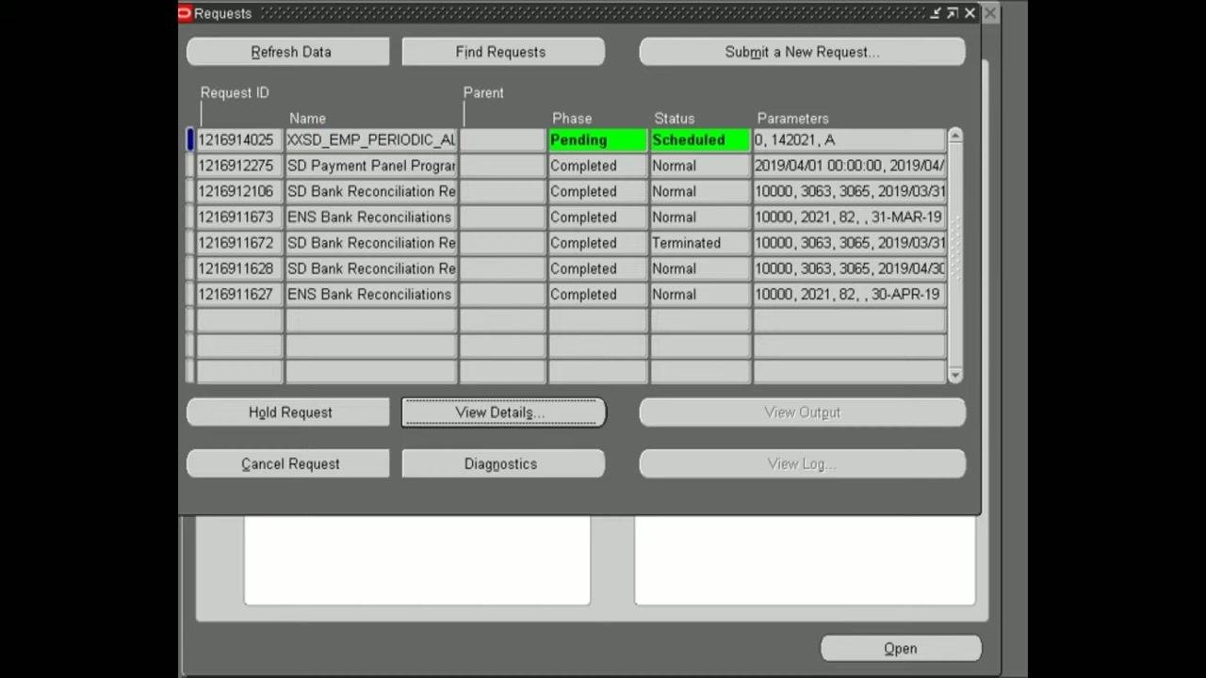This screenshot has height=678, width=1206.
Task: Click parameters ending 31-MAR-19
Action: (849, 218)
